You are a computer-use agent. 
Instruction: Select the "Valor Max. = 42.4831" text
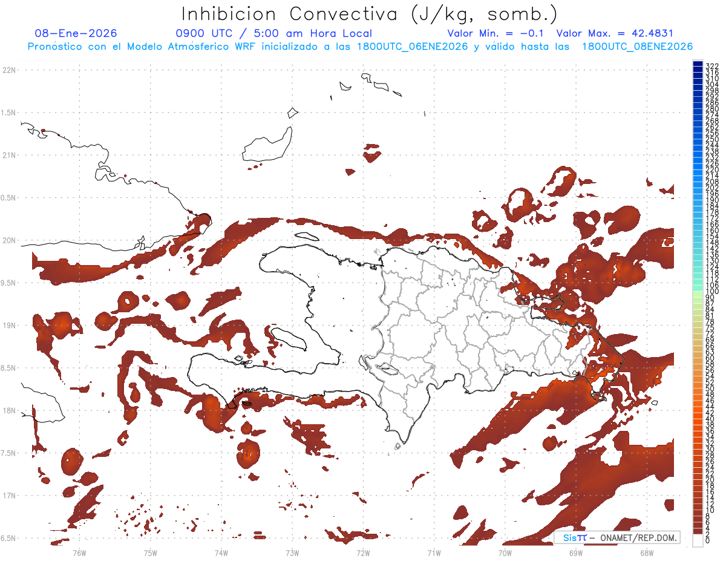click(615, 33)
